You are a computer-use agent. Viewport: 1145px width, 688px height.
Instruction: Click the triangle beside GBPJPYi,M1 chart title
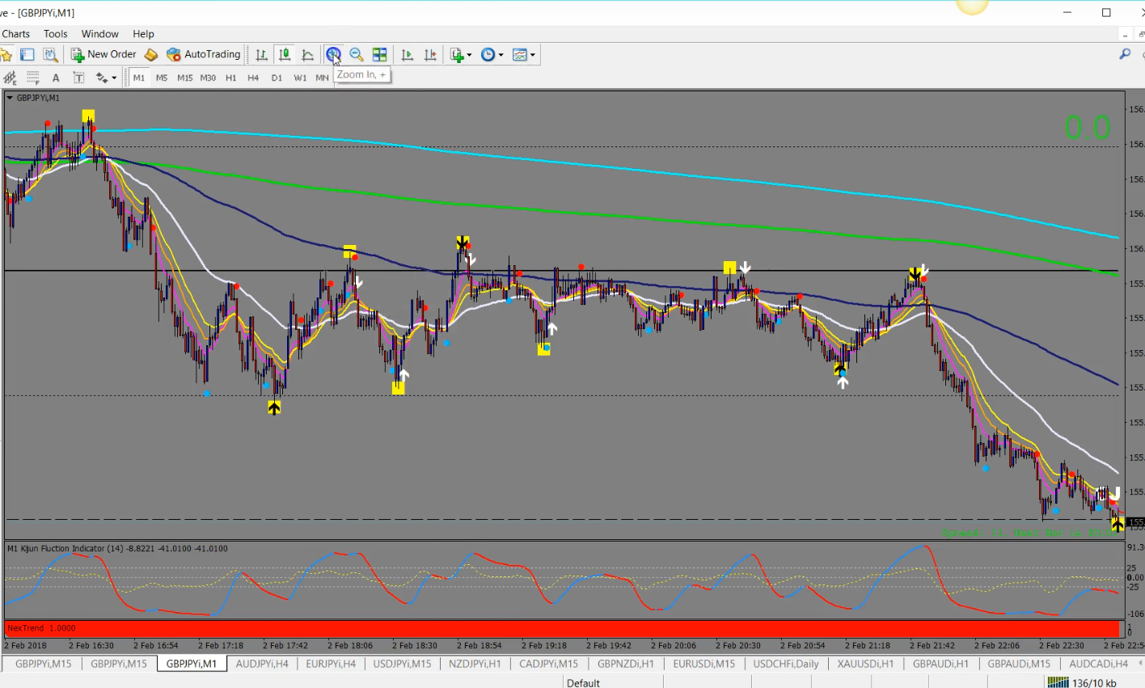10,98
